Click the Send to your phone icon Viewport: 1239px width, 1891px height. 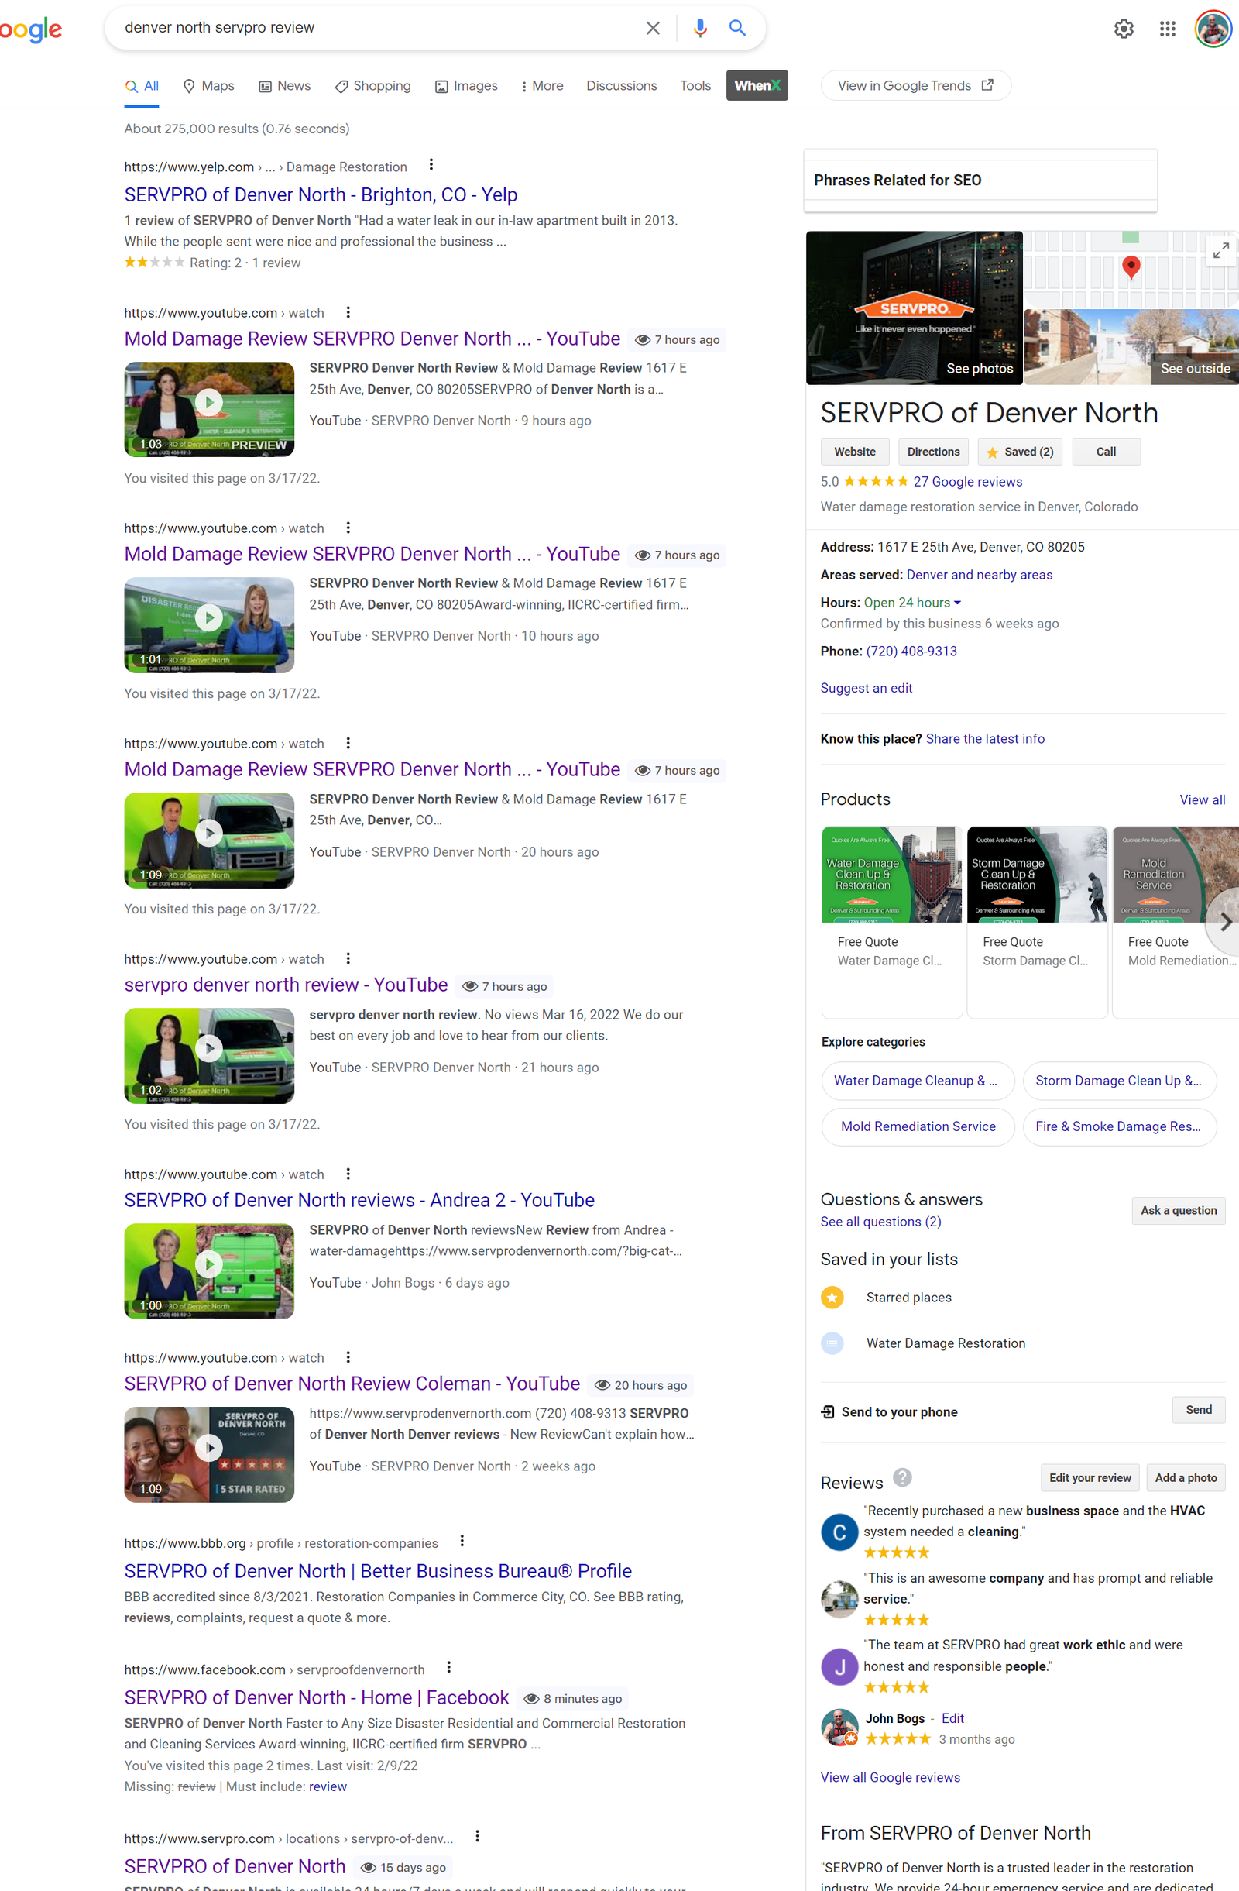pos(828,1412)
